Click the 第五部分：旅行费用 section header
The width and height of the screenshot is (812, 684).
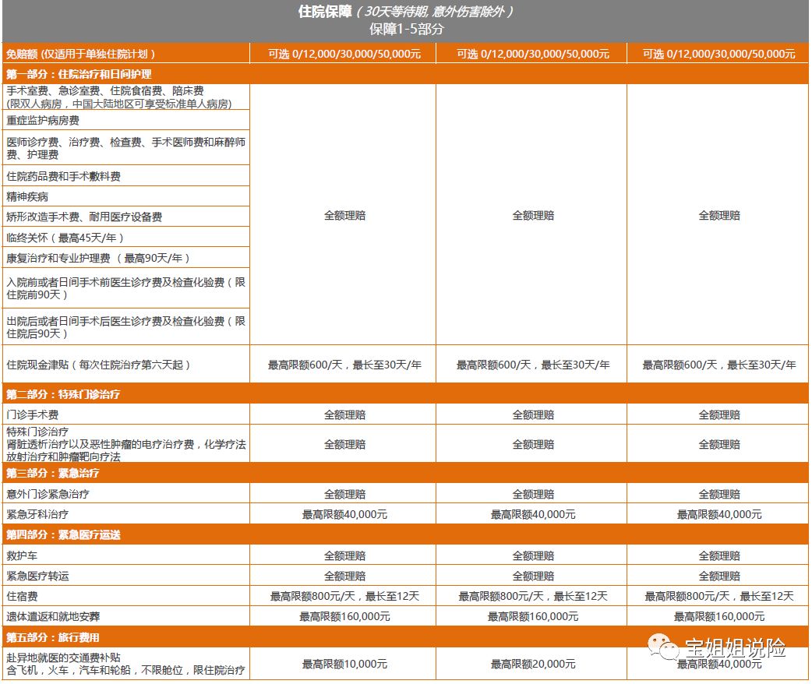click(x=405, y=637)
